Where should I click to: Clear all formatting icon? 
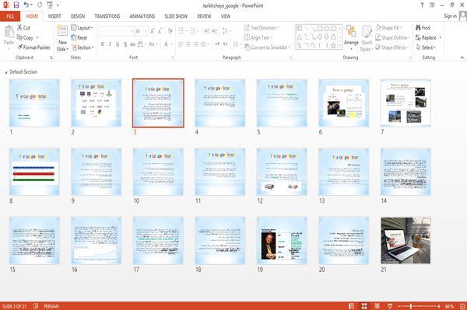(x=170, y=31)
